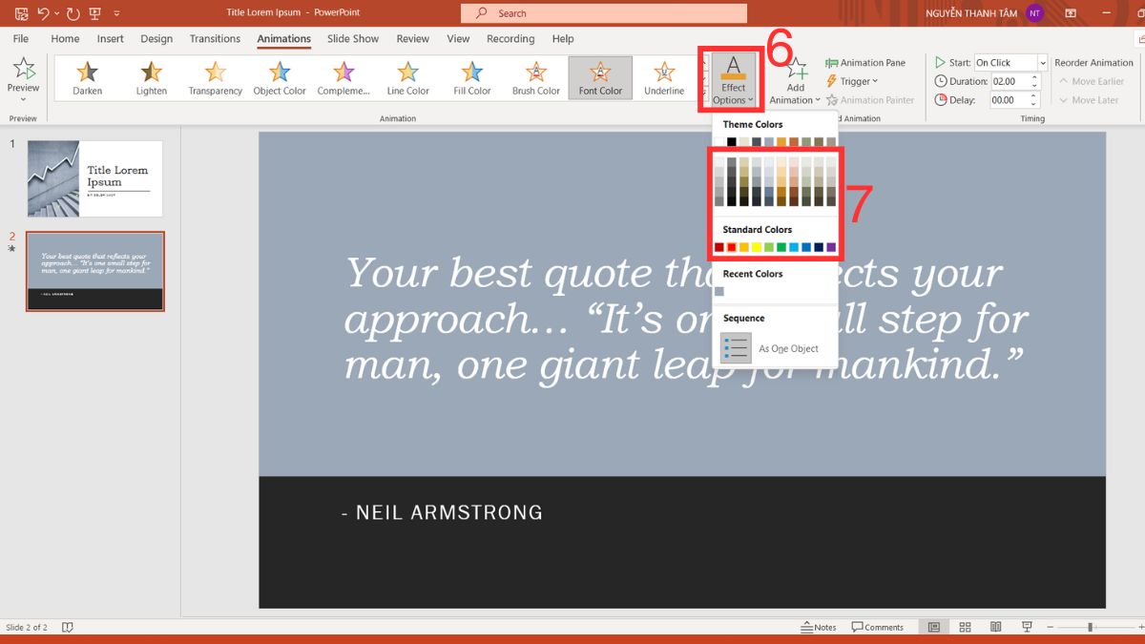The height and width of the screenshot is (644, 1145).
Task: Select the Underline animation effect
Action: pos(663,76)
